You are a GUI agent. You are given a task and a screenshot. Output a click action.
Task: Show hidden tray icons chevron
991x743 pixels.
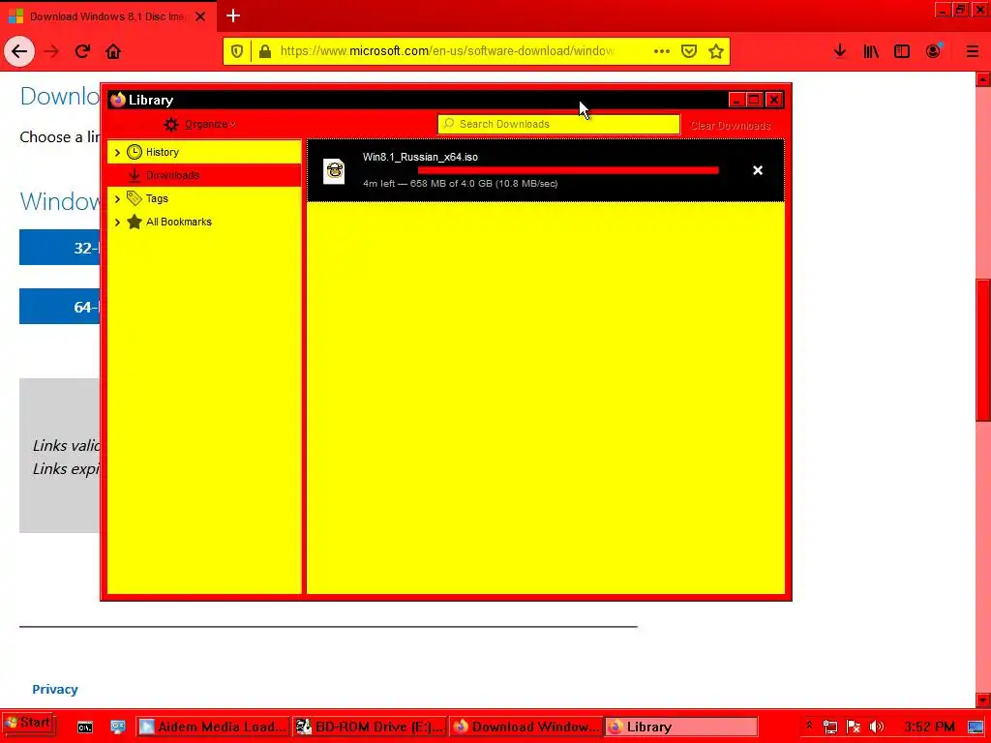pyautogui.click(x=809, y=726)
